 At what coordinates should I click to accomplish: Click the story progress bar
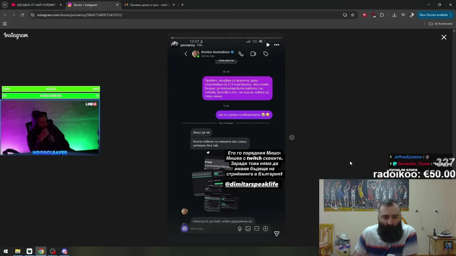[x=226, y=38]
